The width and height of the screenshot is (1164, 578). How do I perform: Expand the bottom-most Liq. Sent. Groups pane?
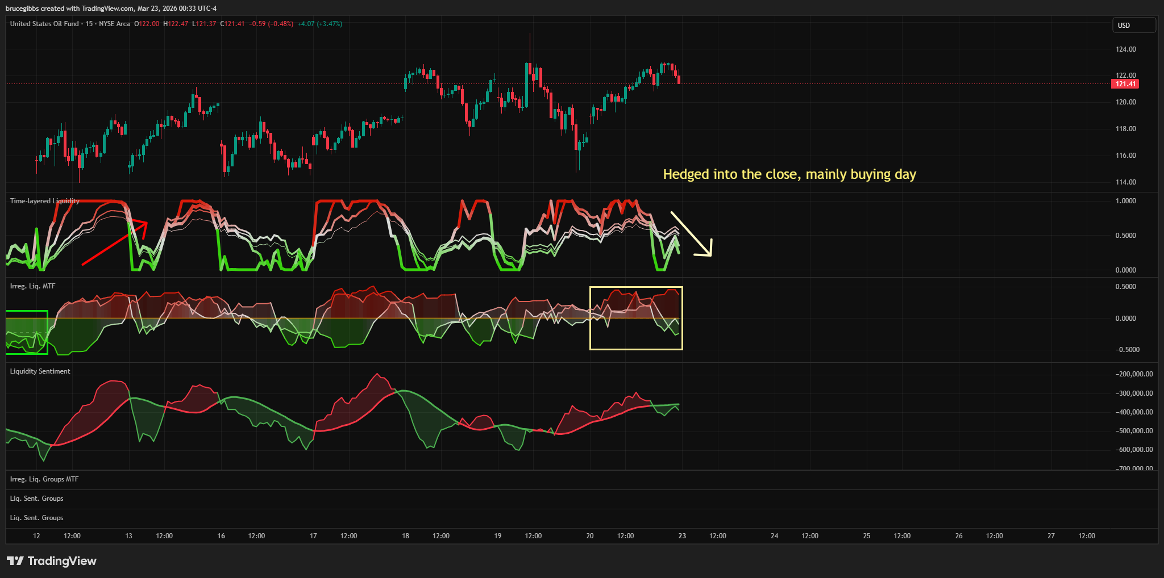coord(37,518)
